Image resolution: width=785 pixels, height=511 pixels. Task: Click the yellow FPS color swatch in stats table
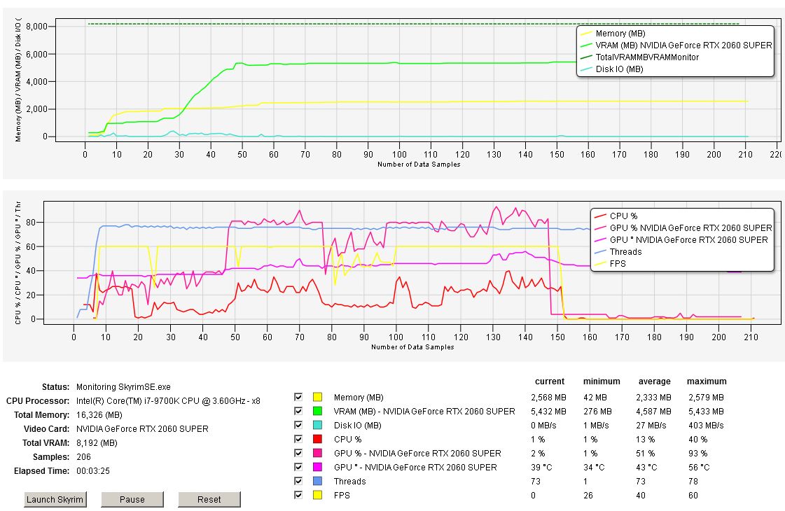[x=317, y=495]
